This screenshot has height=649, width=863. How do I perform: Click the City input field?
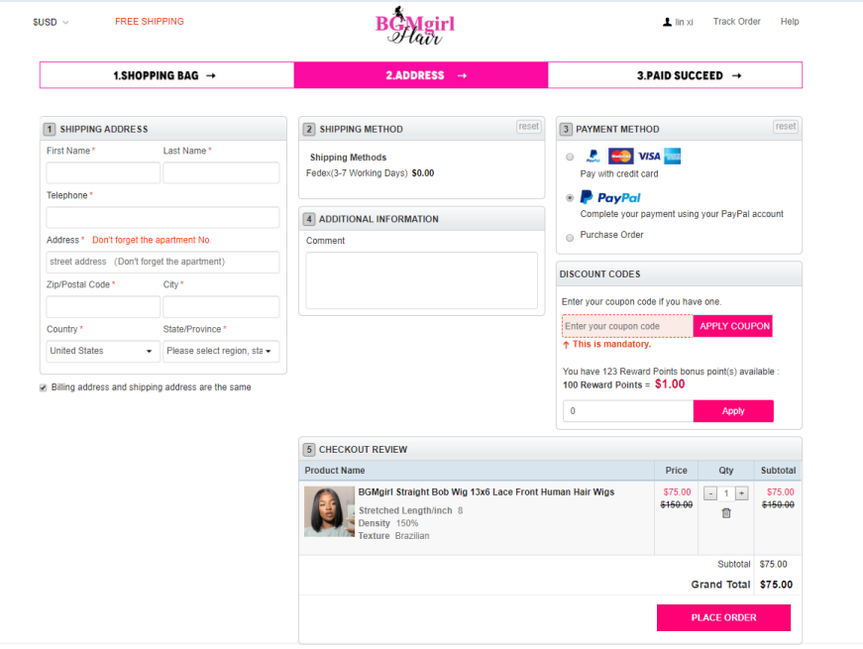point(221,306)
